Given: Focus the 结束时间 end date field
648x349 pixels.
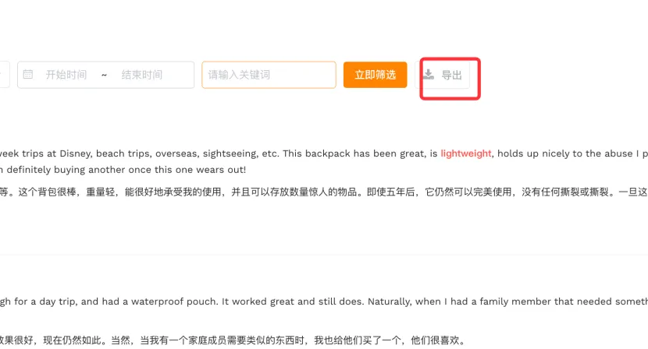Looking at the screenshot, I should 142,75.
